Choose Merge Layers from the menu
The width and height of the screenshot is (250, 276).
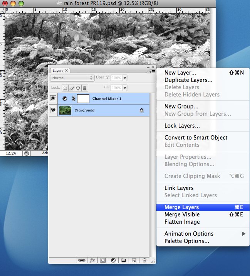(182, 207)
